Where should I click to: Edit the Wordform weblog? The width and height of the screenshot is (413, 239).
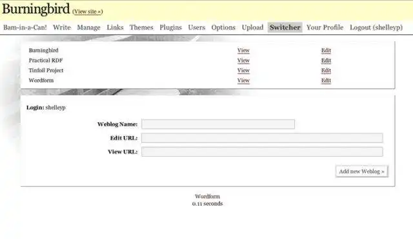point(326,80)
